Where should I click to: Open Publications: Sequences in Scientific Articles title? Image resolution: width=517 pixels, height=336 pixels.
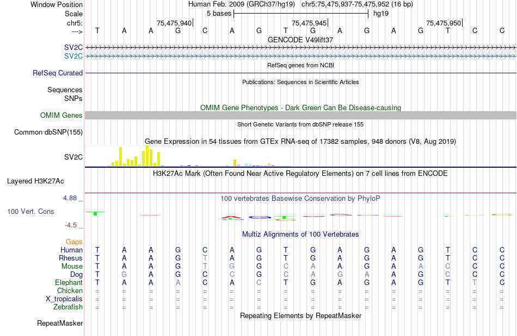[x=300, y=82]
